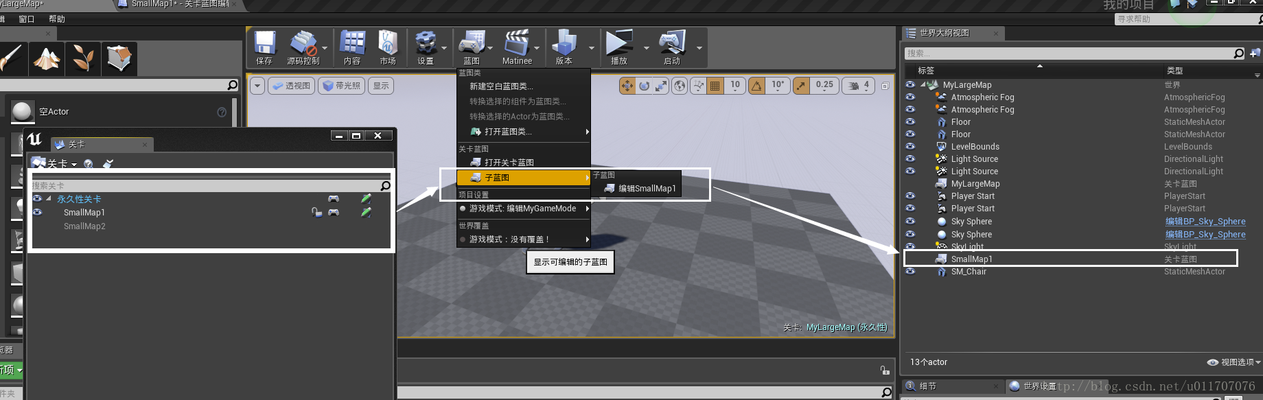Image resolution: width=1263 pixels, height=400 pixels.
Task: Collapse the 永久性关卡 tree node
Action: click(x=49, y=199)
